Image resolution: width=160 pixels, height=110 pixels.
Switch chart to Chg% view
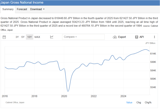pos(148,102)
